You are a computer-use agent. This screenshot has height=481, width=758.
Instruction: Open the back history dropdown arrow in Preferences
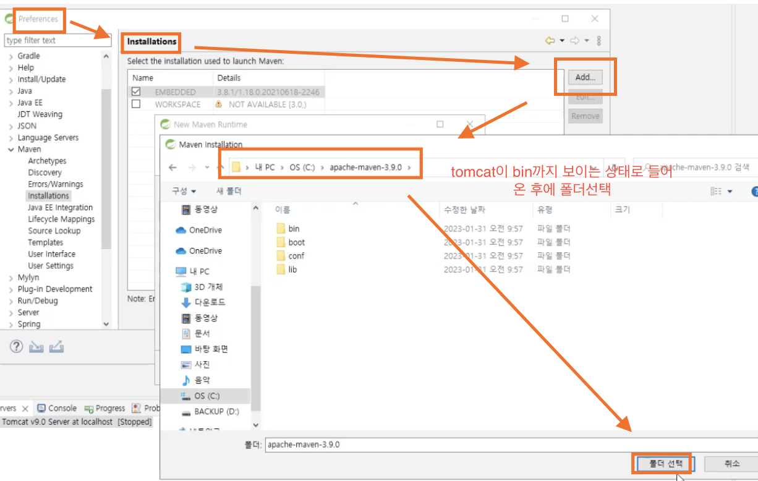tap(562, 41)
